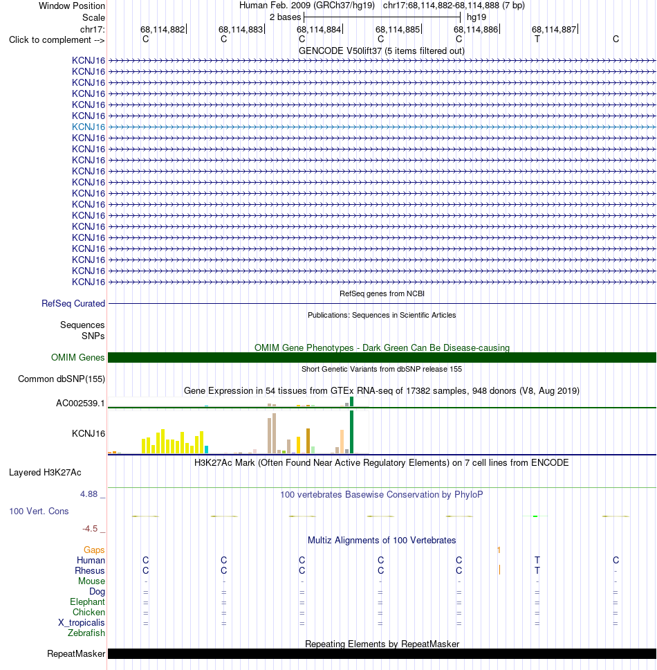
Task: Click the dark green OMIM Genes bar
Action: pos(382,357)
